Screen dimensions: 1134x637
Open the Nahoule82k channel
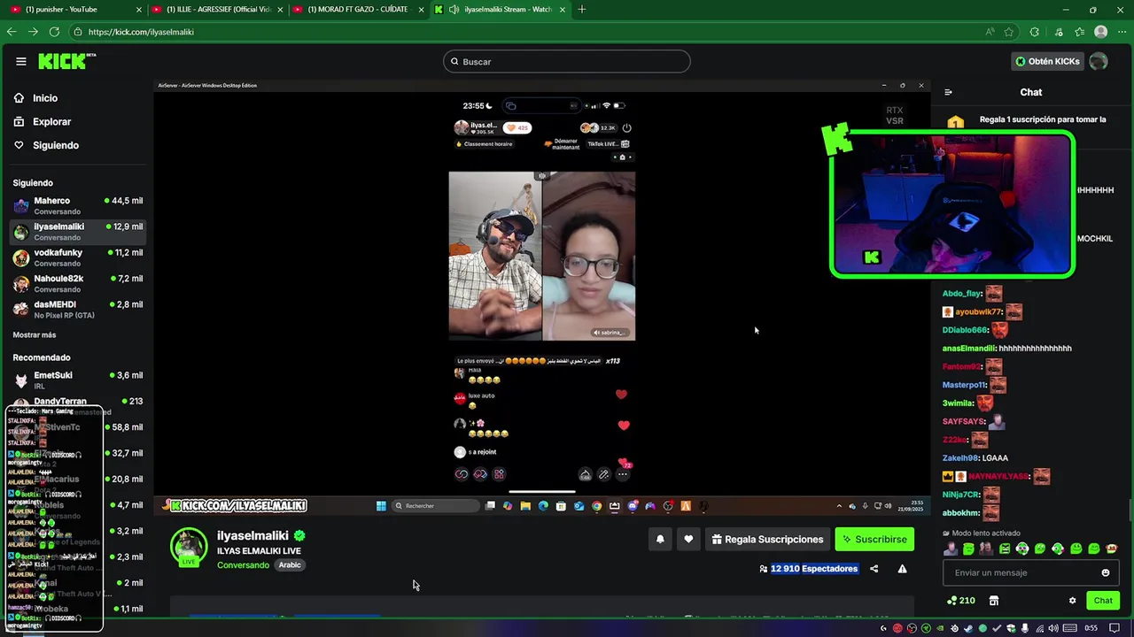coord(78,283)
